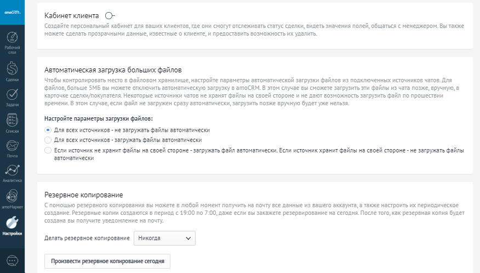Expand the Никогда backup frequency dropdown
This screenshot has height=273, width=480.
tap(164, 238)
